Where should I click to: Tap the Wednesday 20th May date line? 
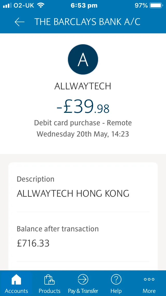83,134
